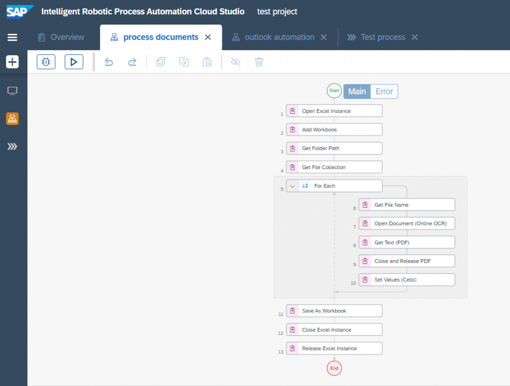Click the plus create button in sidebar
This screenshot has width=510, height=386.
click(12, 62)
